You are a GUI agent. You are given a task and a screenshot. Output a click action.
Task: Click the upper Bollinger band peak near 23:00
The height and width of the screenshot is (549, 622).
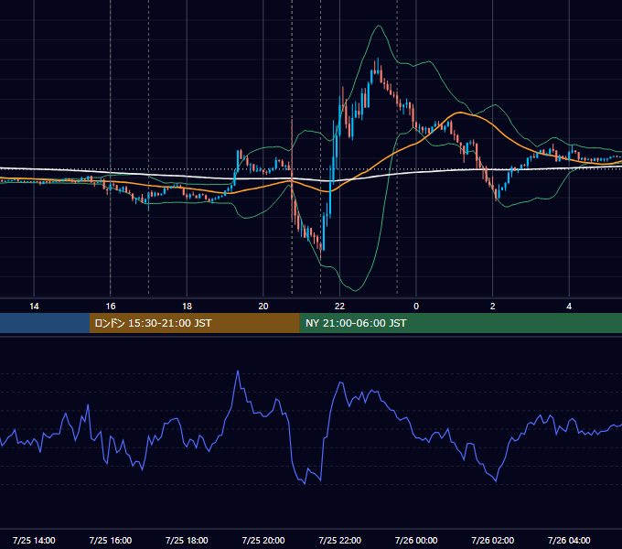379,26
